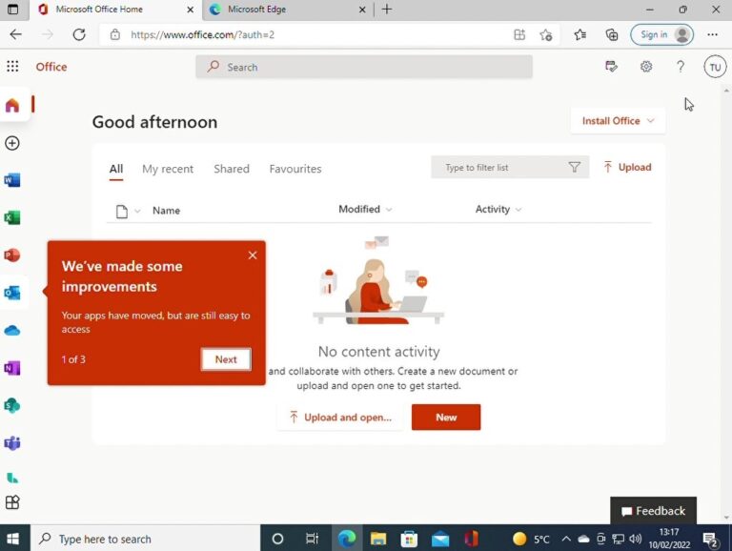This screenshot has height=551, width=732.
Task: Open Teams from the sidebar
Action: 12,442
